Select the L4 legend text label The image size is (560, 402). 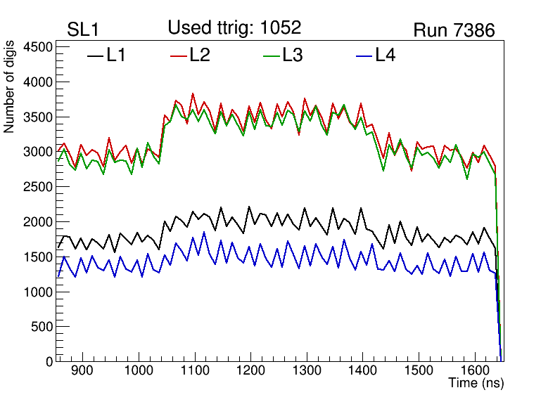[385, 56]
